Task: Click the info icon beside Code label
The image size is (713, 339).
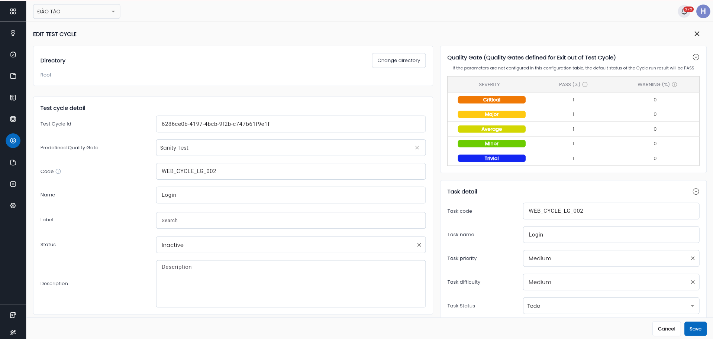Action: pos(58,172)
